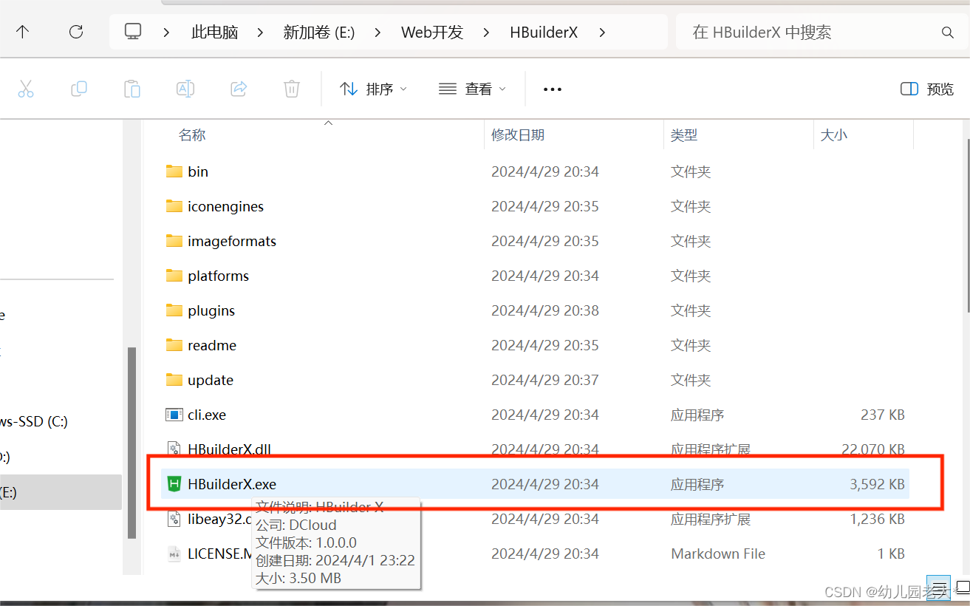Click the 3,592 KB size cell
The height and width of the screenshot is (606, 970).
pos(877,484)
